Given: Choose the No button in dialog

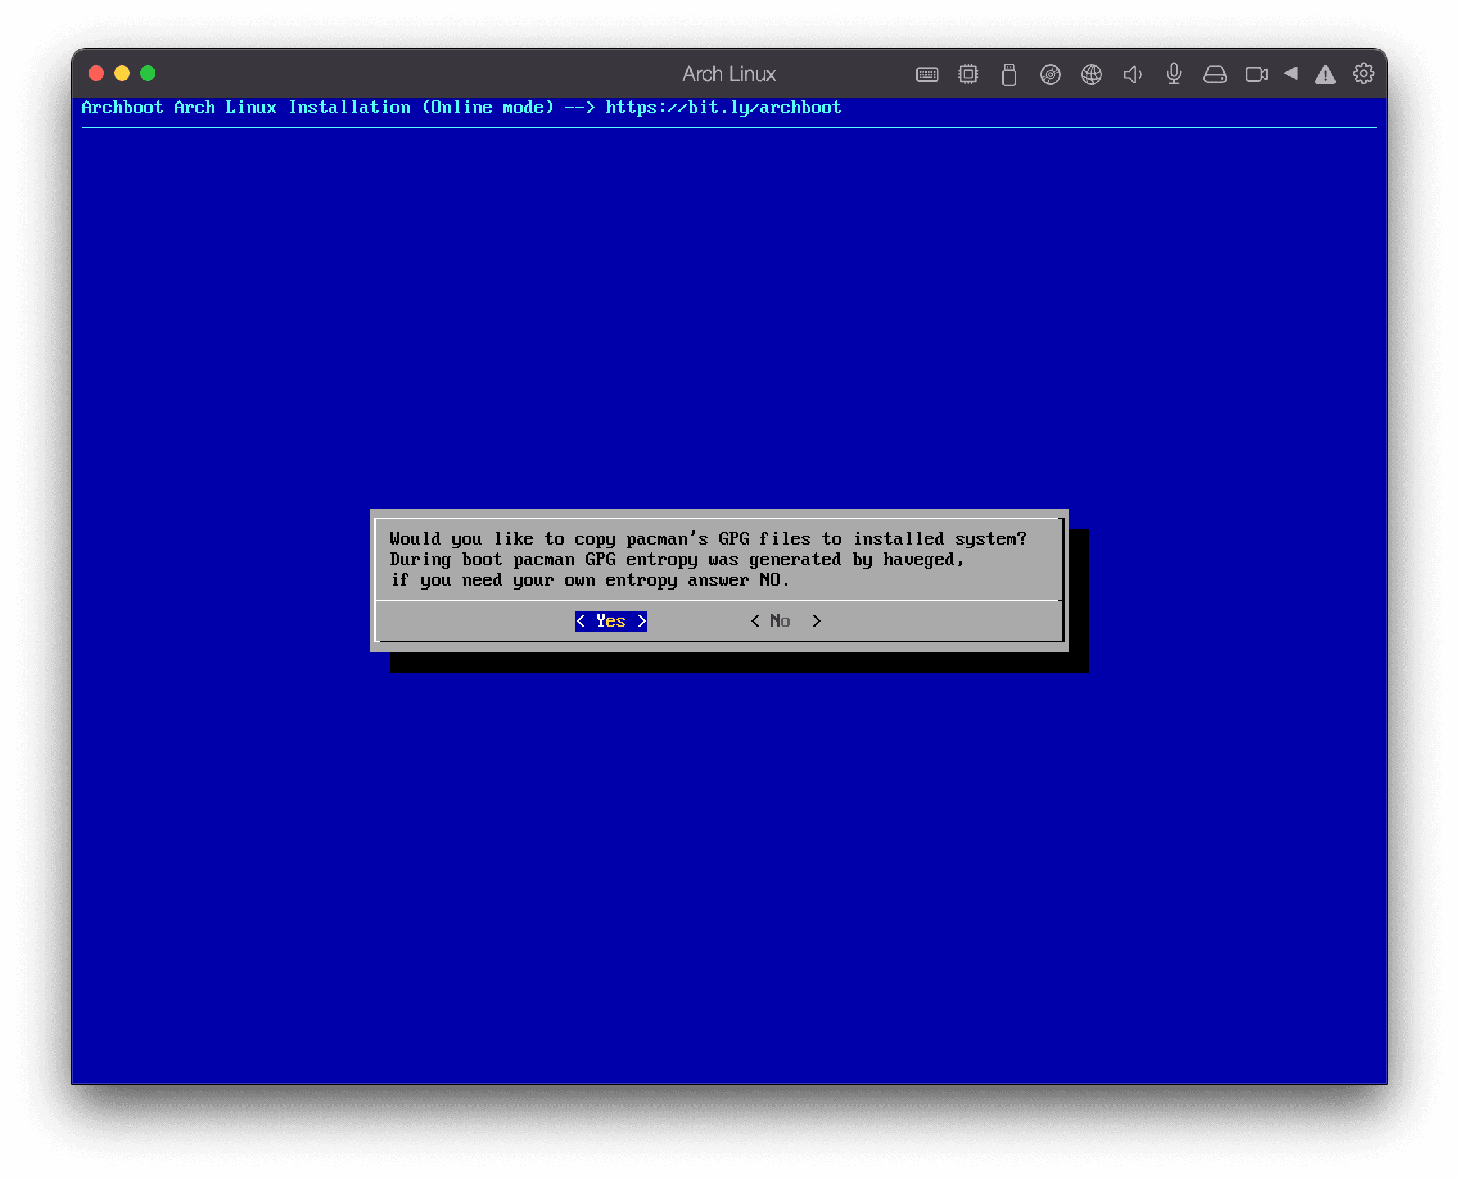Looking at the screenshot, I should [x=786, y=621].
